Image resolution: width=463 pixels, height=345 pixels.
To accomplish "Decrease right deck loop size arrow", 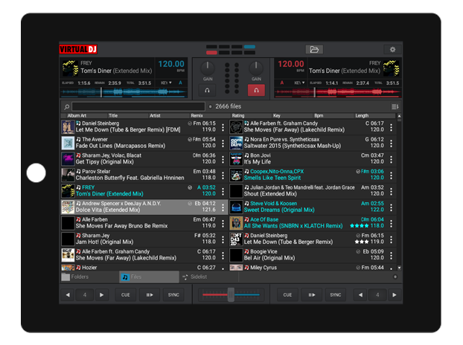I will (360, 294).
